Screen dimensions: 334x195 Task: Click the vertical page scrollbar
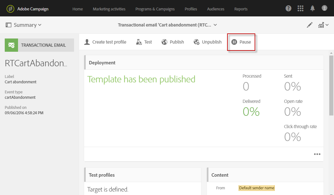[331, 85]
